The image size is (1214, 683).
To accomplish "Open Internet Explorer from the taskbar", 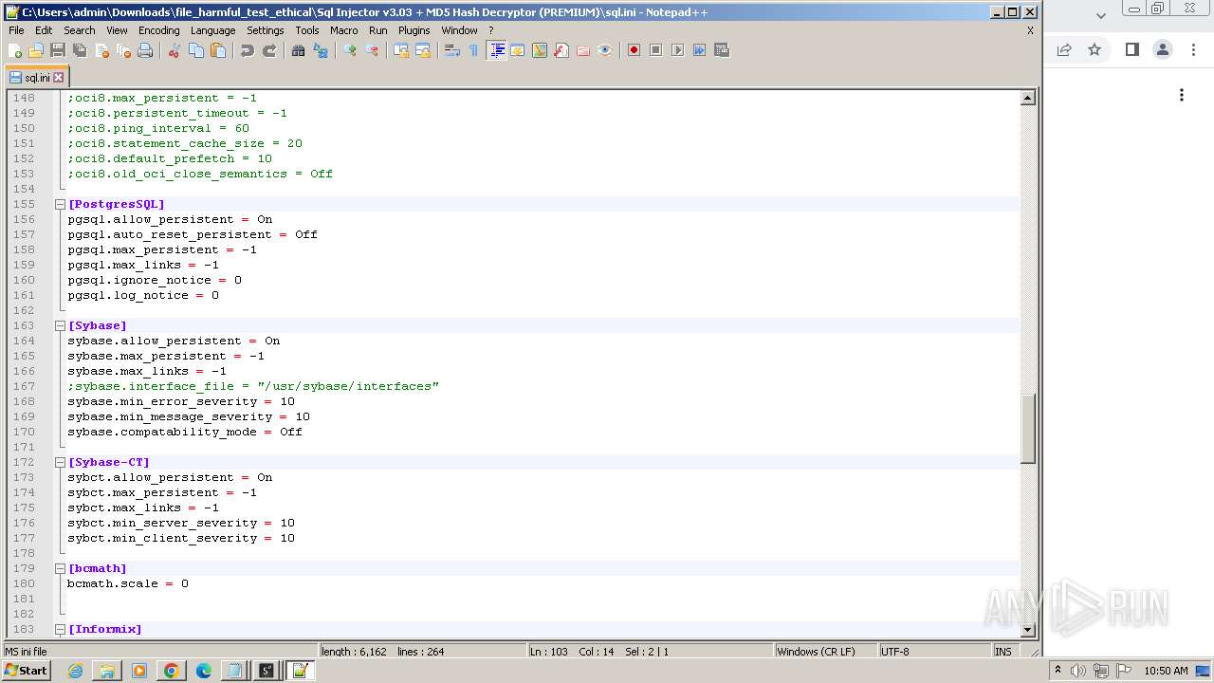I will (75, 671).
